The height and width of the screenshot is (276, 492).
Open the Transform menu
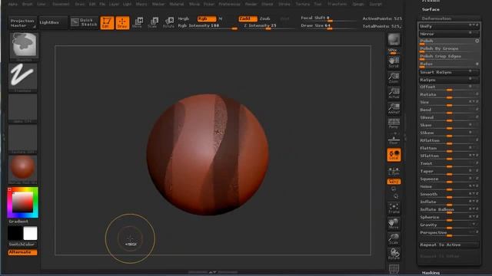pos(337,4)
